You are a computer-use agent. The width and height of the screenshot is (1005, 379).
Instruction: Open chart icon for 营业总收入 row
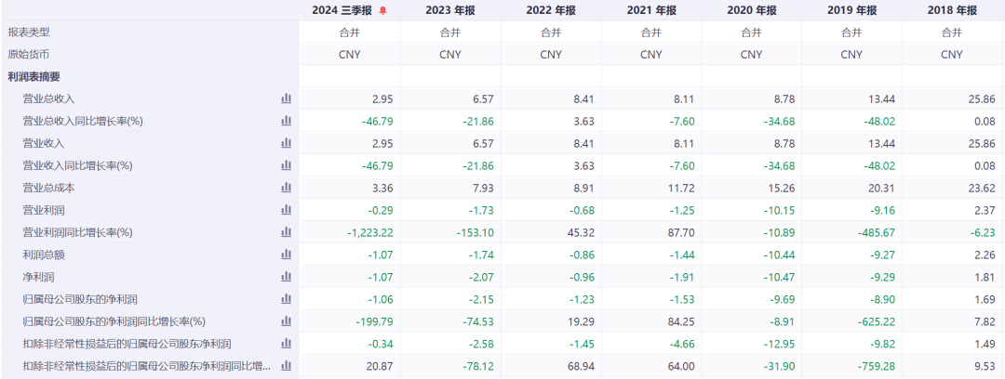(x=287, y=98)
